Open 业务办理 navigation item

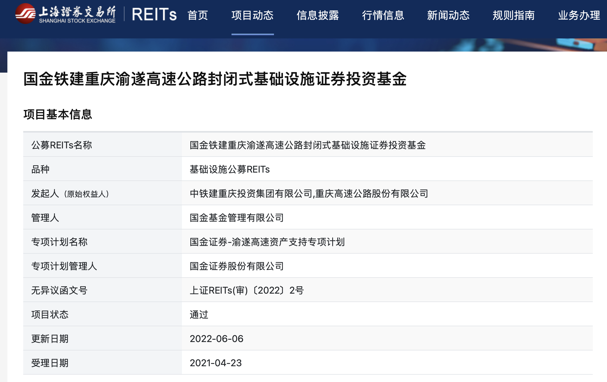click(x=579, y=15)
